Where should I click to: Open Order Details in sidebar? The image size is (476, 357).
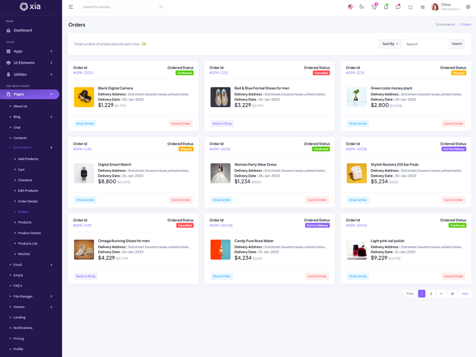27,201
